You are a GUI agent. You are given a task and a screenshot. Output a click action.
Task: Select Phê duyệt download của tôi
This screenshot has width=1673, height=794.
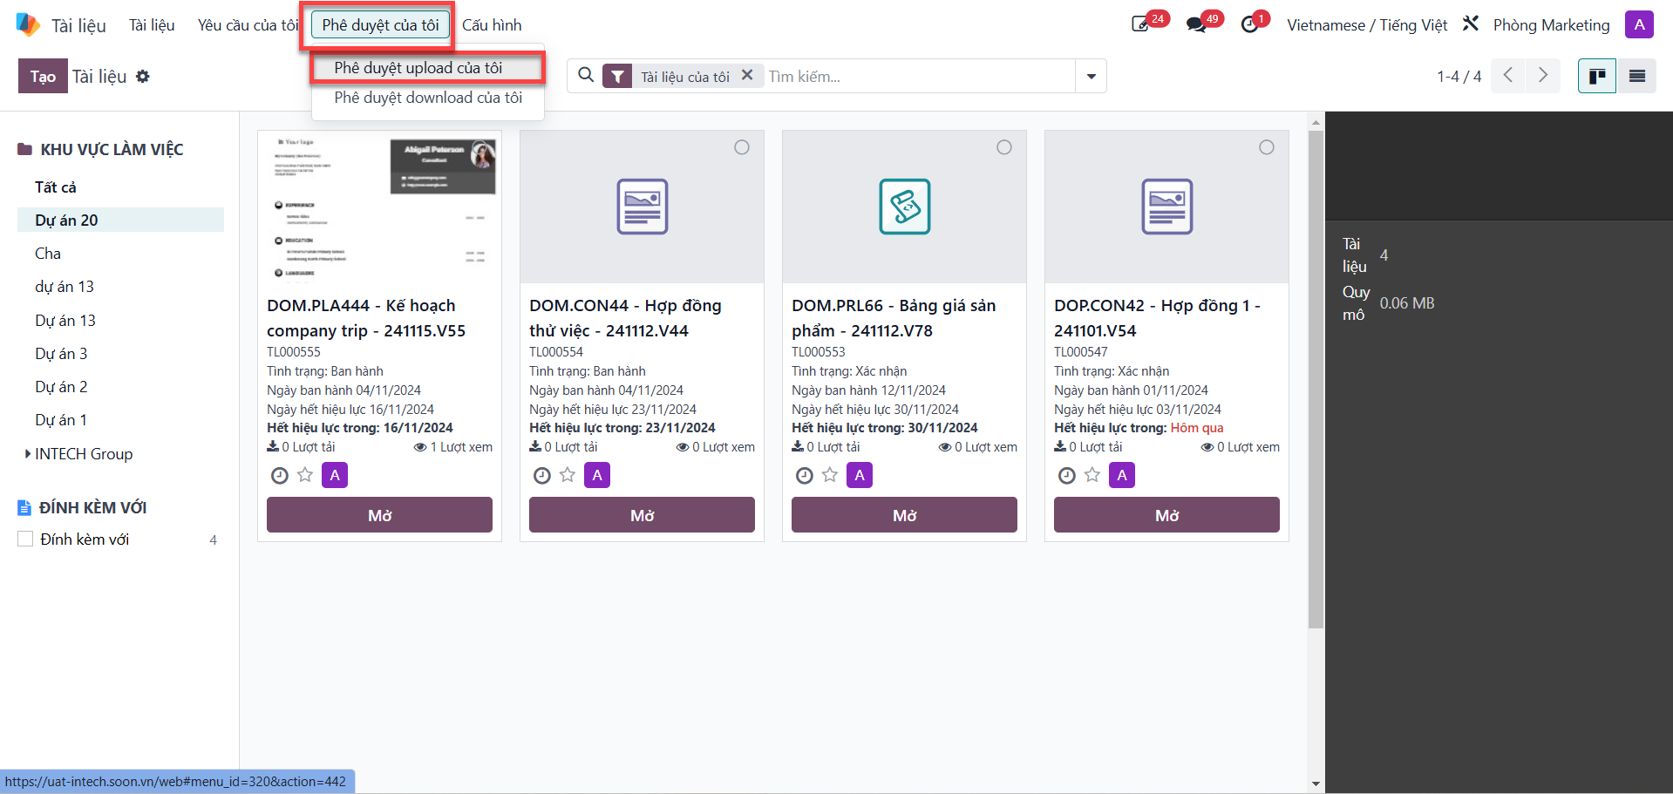pyautogui.click(x=428, y=98)
